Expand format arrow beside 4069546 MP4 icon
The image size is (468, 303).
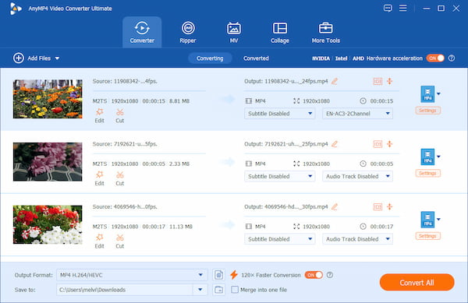pyautogui.click(x=438, y=220)
